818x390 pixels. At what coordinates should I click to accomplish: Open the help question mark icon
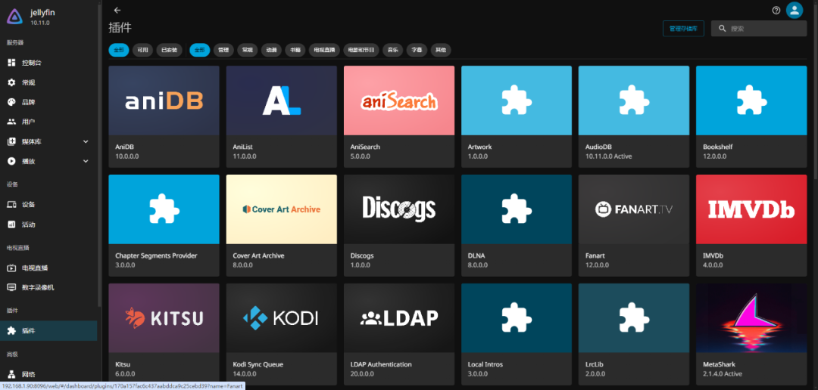[776, 11]
